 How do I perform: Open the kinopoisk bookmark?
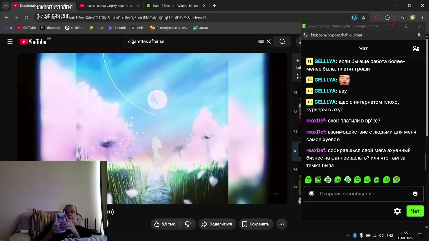click(x=50, y=28)
